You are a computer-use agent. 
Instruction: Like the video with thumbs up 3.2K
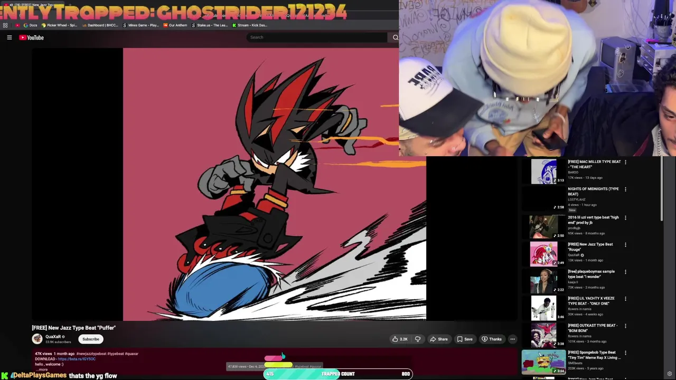click(x=400, y=339)
